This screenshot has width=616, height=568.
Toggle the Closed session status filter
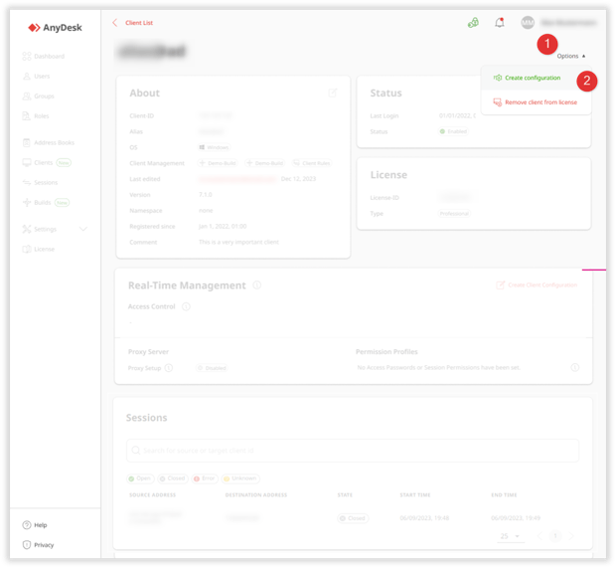point(173,478)
